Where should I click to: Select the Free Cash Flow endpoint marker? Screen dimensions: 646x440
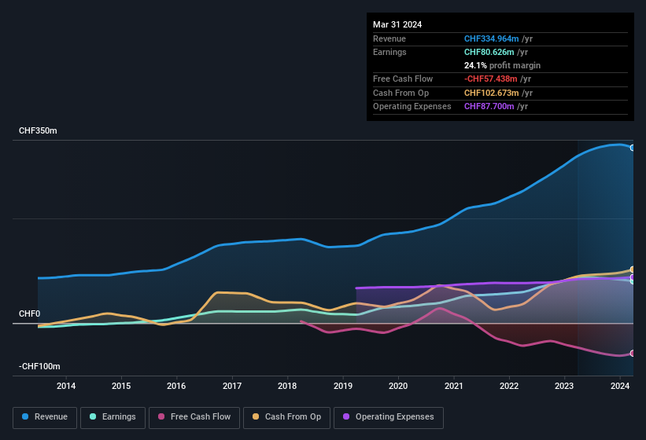633,354
